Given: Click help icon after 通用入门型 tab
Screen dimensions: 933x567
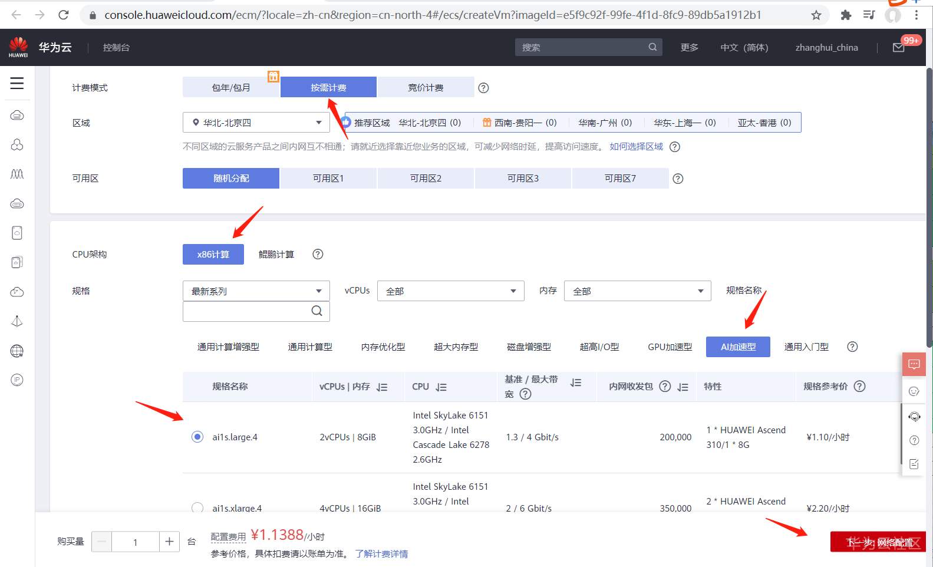Looking at the screenshot, I should click(852, 347).
